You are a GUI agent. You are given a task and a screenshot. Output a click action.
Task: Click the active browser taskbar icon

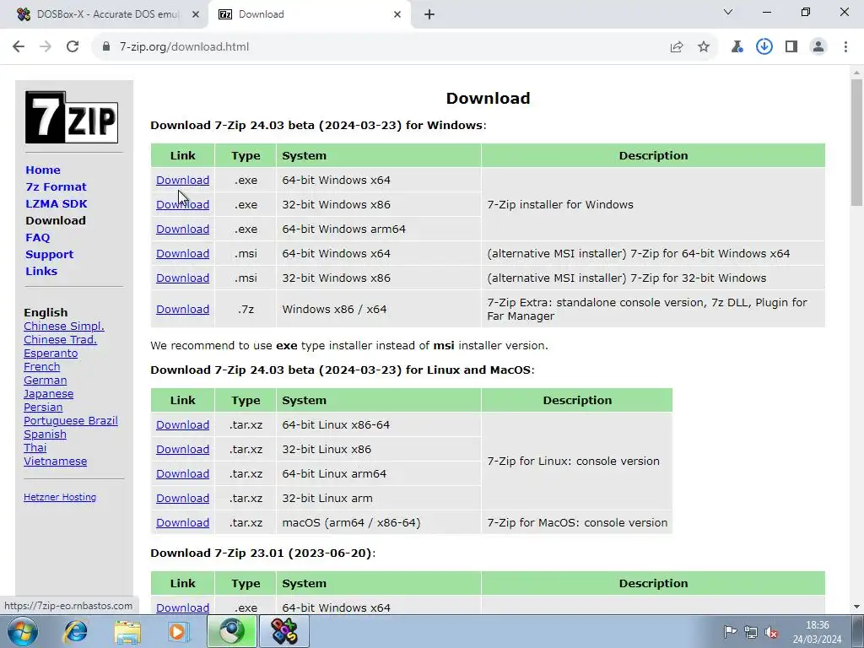(231, 631)
